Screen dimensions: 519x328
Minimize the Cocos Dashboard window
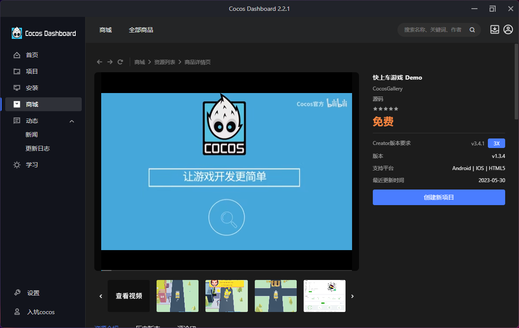[474, 9]
